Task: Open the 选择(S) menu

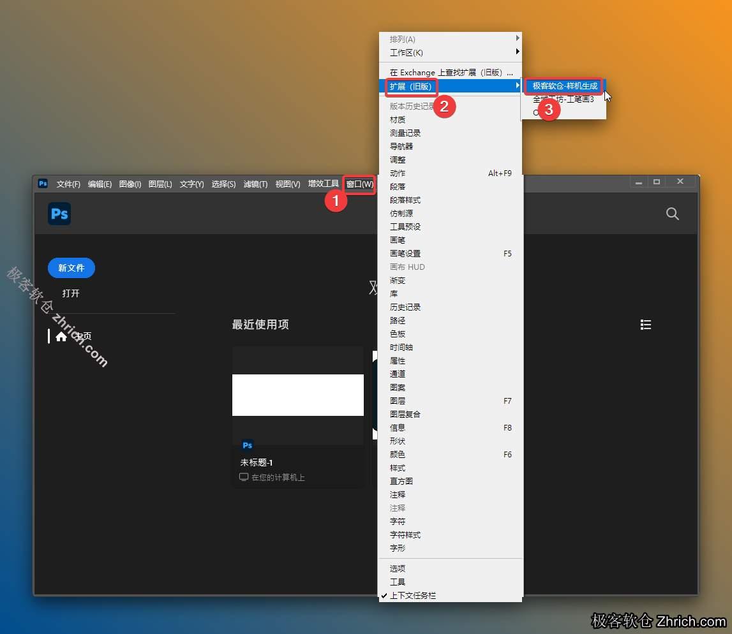Action: 223,184
